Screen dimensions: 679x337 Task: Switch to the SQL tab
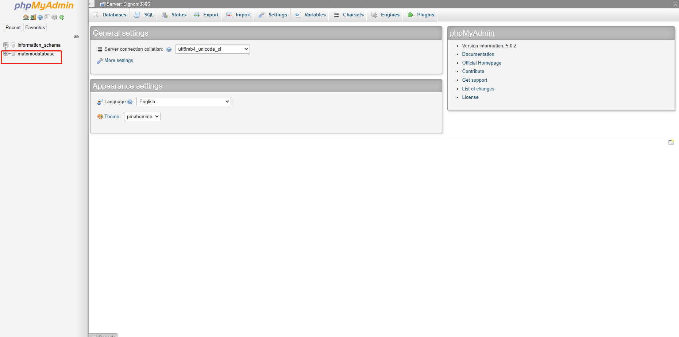(x=144, y=15)
